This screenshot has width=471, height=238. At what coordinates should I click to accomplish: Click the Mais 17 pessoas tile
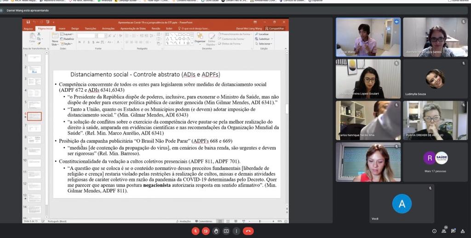tap(435, 162)
